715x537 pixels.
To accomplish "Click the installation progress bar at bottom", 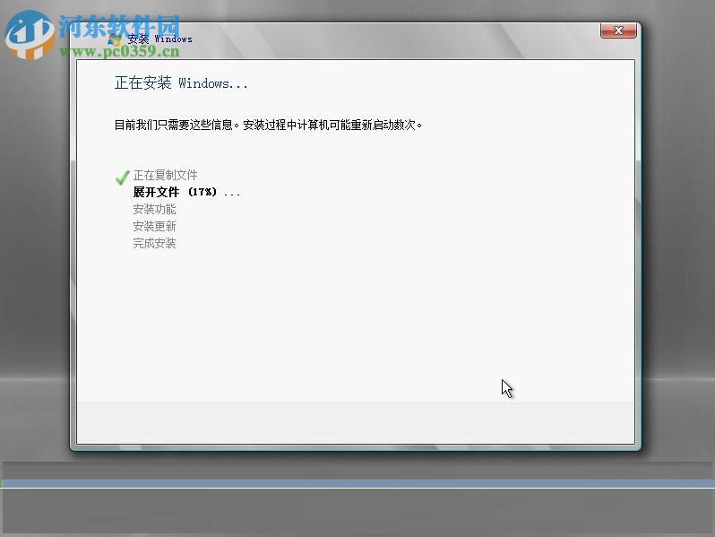I will pyautogui.click(x=357, y=483).
